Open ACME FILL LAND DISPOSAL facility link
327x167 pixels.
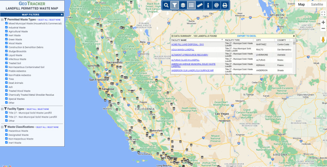coord(188,45)
